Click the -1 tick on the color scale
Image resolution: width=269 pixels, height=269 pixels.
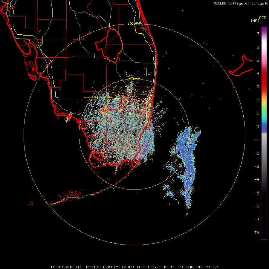(x=257, y=140)
